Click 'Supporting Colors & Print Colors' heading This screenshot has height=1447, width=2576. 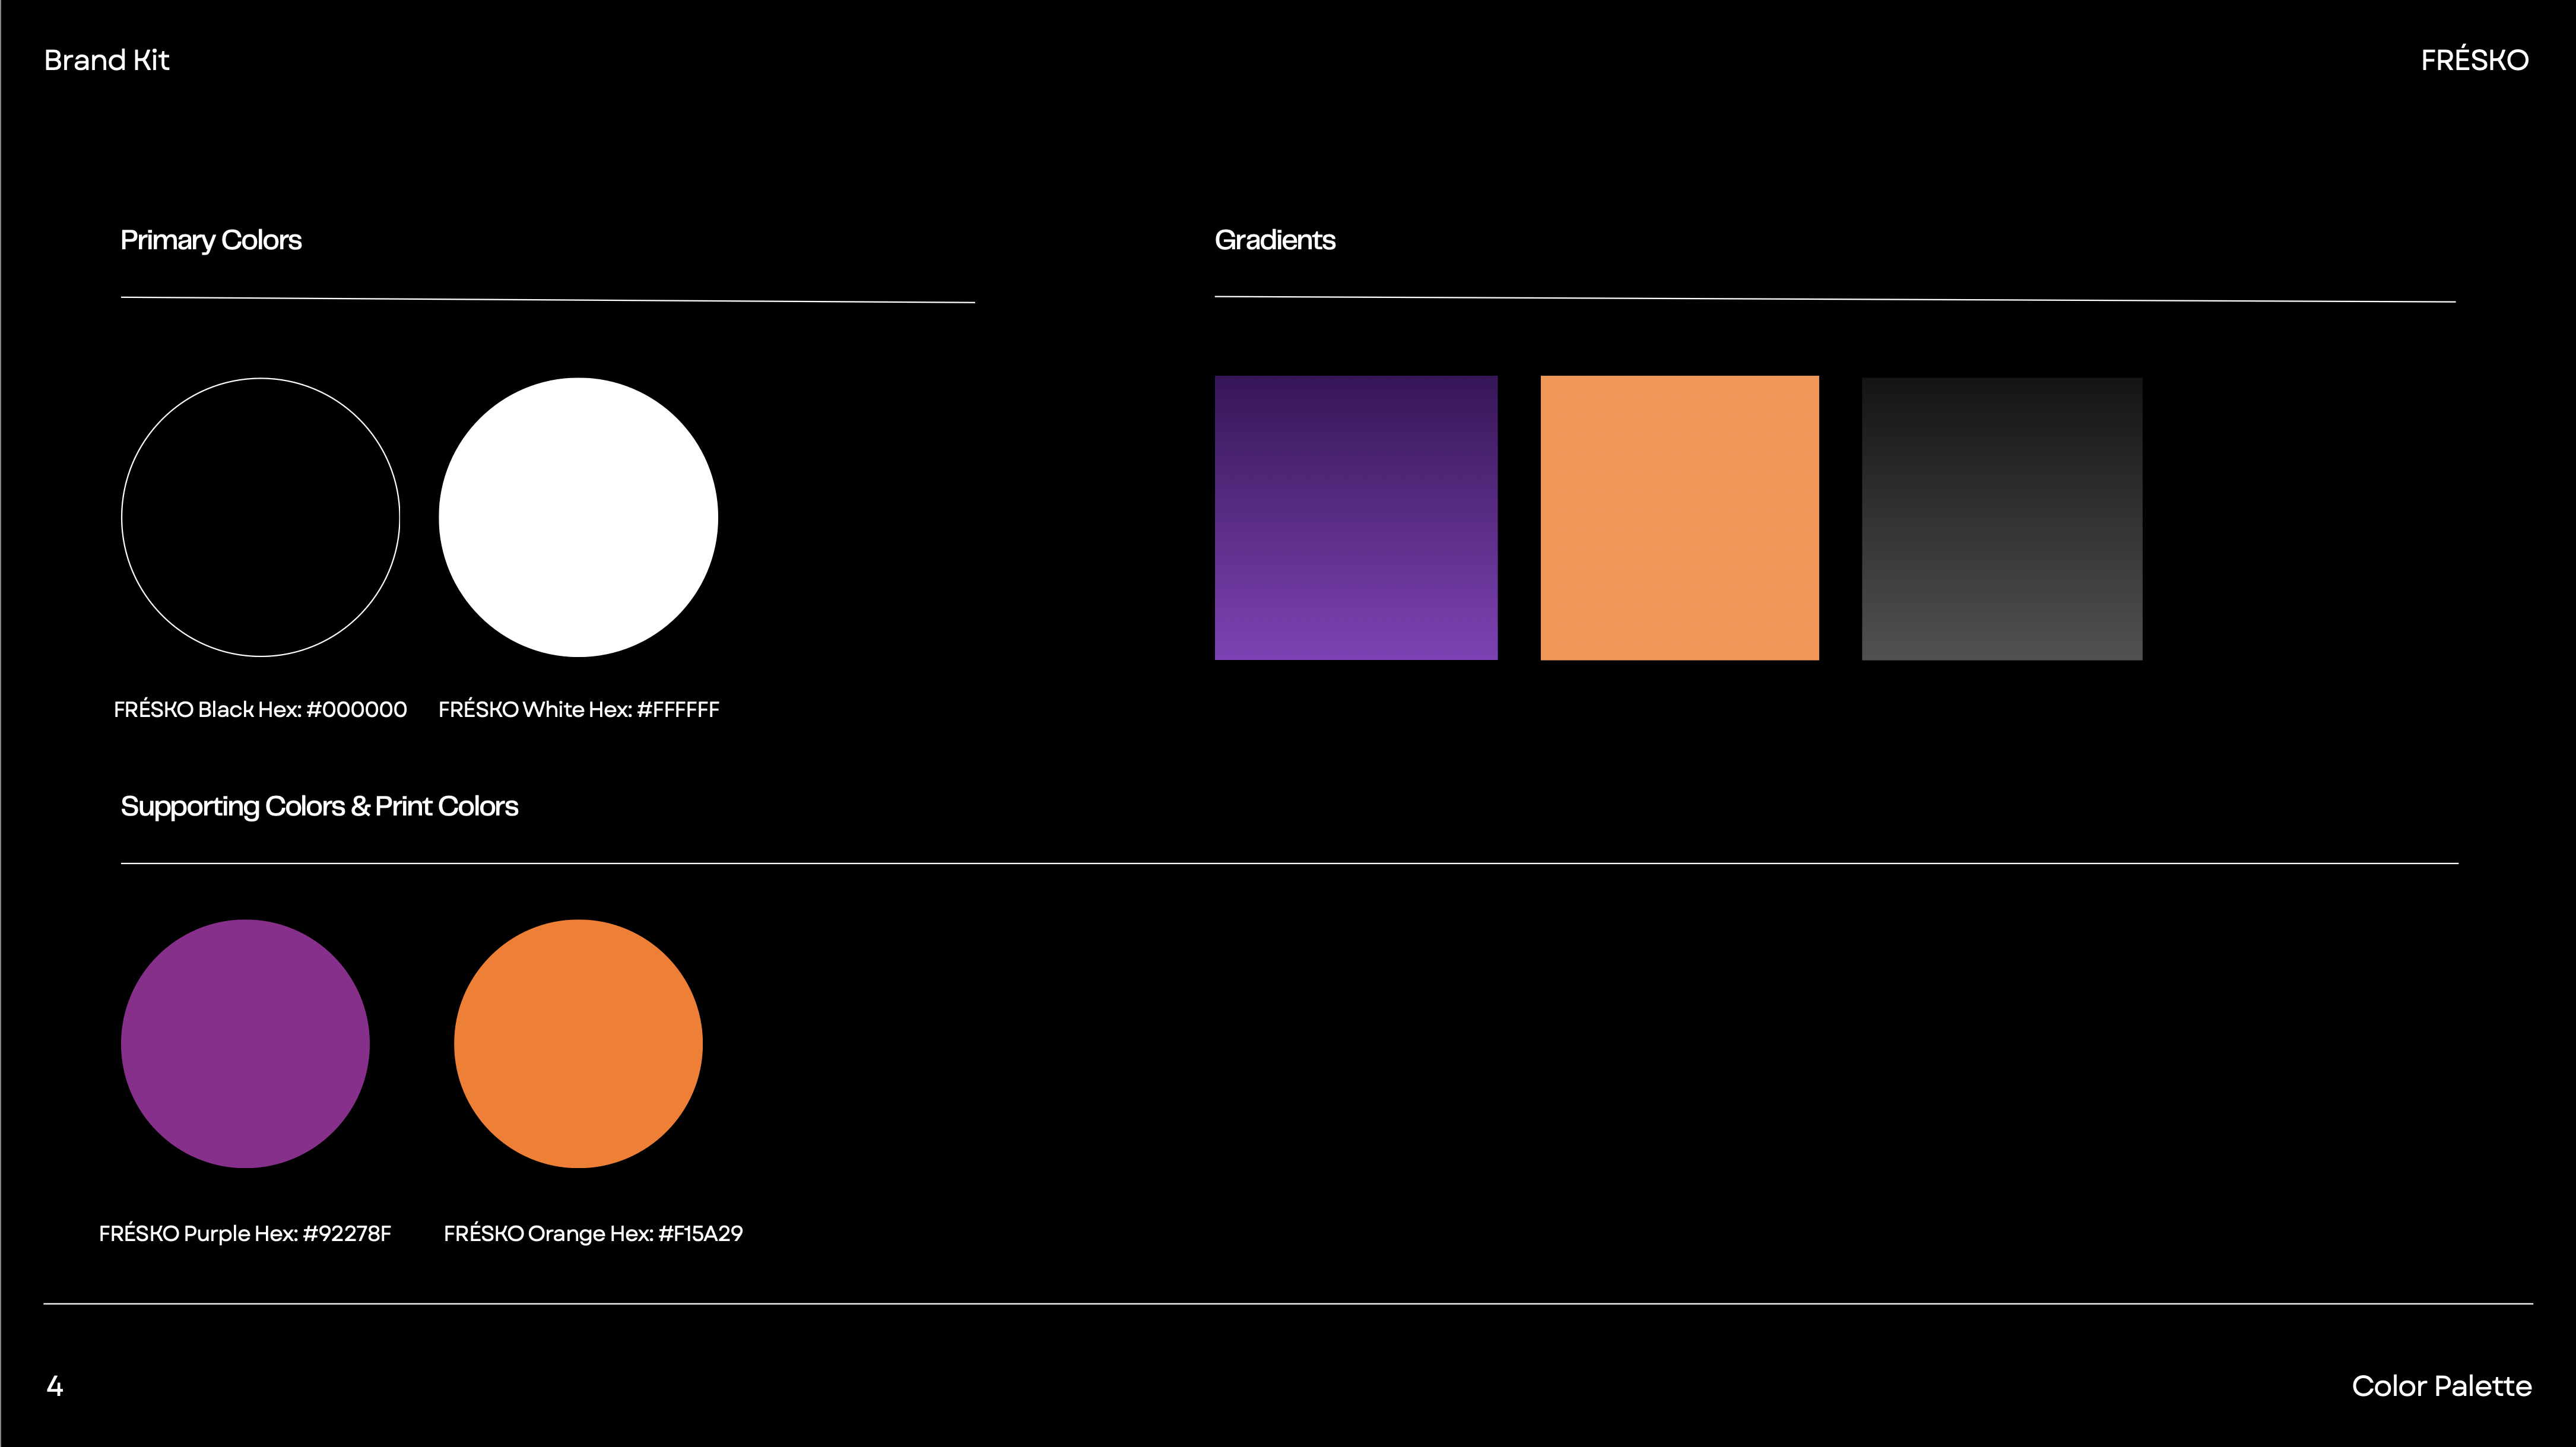320,806
